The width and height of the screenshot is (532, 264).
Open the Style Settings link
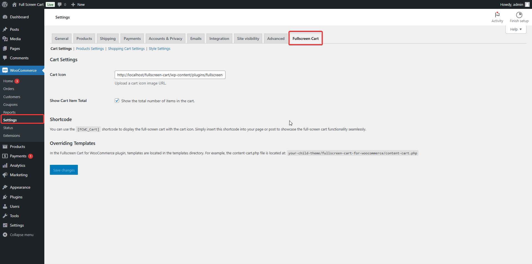(159, 49)
